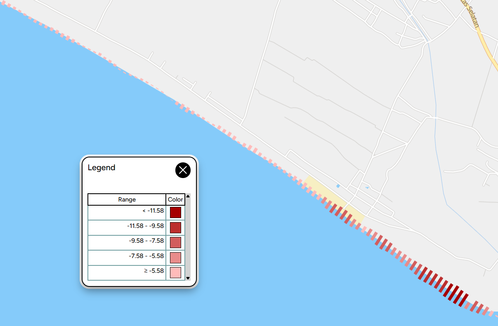Click the dark red swatch for < -11.58
Viewport: 498px width, 326px height.
175,212
